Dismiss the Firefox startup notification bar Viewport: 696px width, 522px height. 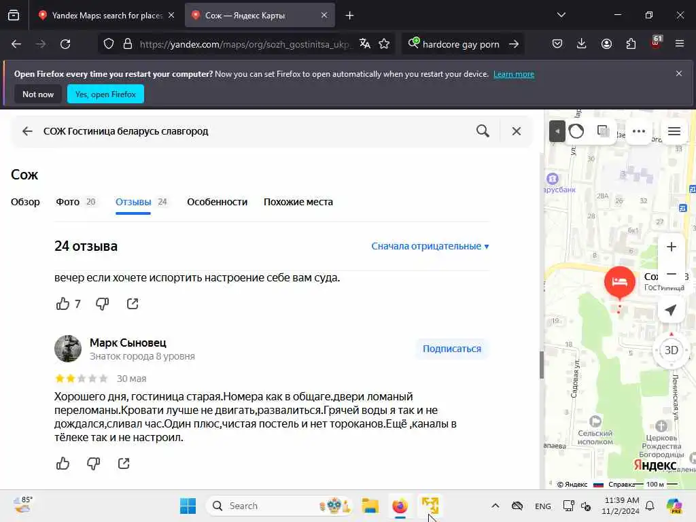coord(679,73)
